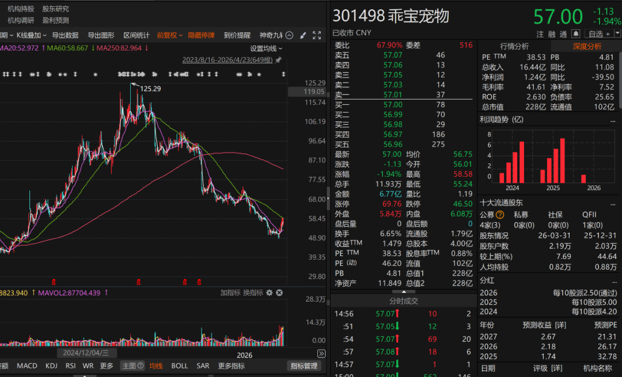Click the 指标管理 button
This screenshot has width=622, height=377.
pyautogui.click(x=304, y=366)
